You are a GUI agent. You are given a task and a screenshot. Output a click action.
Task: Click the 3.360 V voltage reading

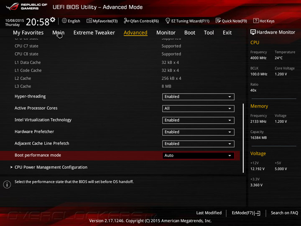tap(256, 185)
